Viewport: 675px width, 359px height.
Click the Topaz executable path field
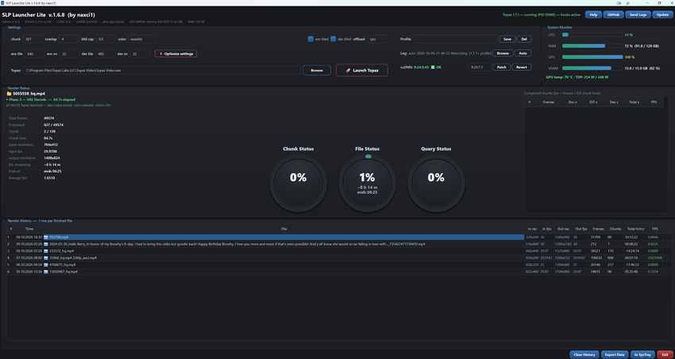pos(162,70)
